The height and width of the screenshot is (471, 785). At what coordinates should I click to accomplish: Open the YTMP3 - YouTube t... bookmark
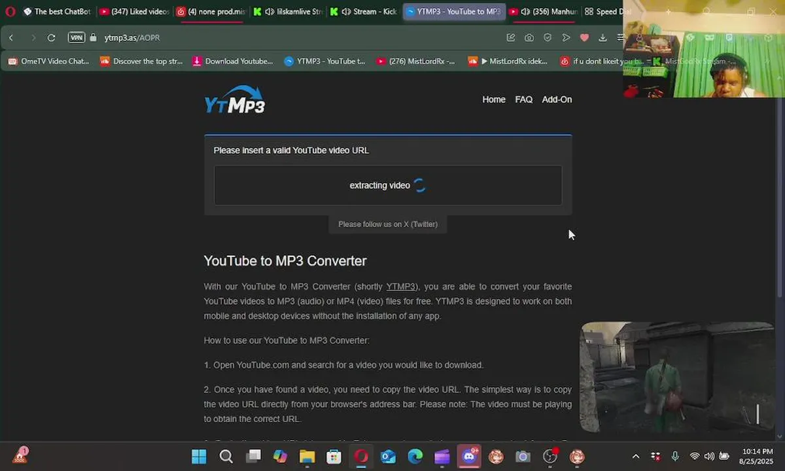click(325, 61)
